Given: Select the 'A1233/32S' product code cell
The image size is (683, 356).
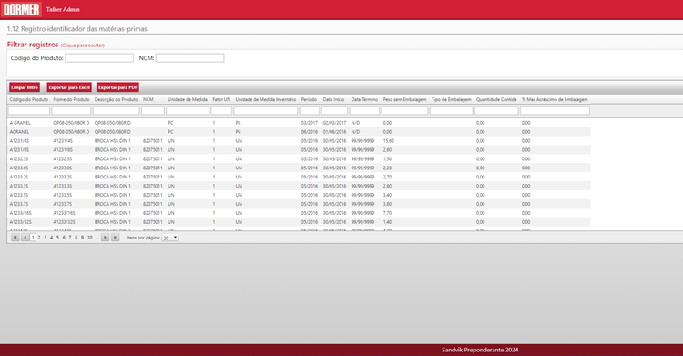Looking at the screenshot, I should pyautogui.click(x=20, y=222).
